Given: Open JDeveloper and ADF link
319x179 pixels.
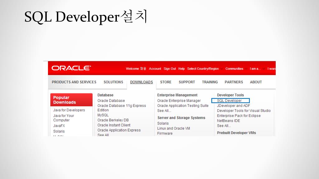Looking at the screenshot, I should pos(233,106).
